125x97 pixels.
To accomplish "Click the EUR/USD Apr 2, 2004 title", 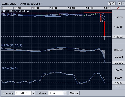I will [22, 4].
